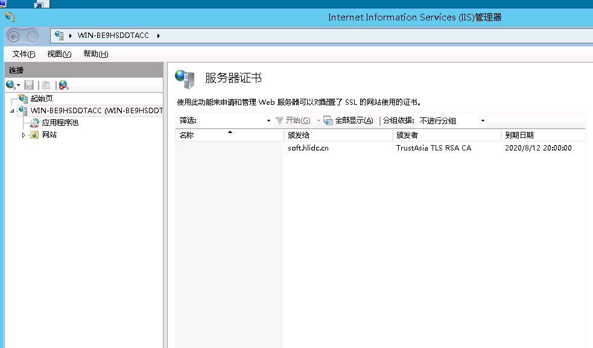
Task: Select the 起始页 start page node
Action: tap(41, 99)
